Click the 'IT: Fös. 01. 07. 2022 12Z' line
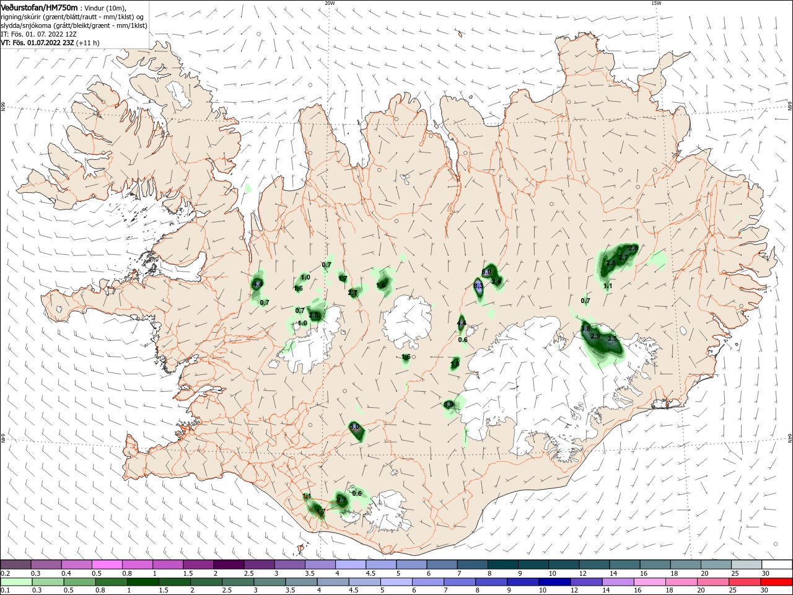Viewport: 793px width, 595px height. tap(38, 34)
